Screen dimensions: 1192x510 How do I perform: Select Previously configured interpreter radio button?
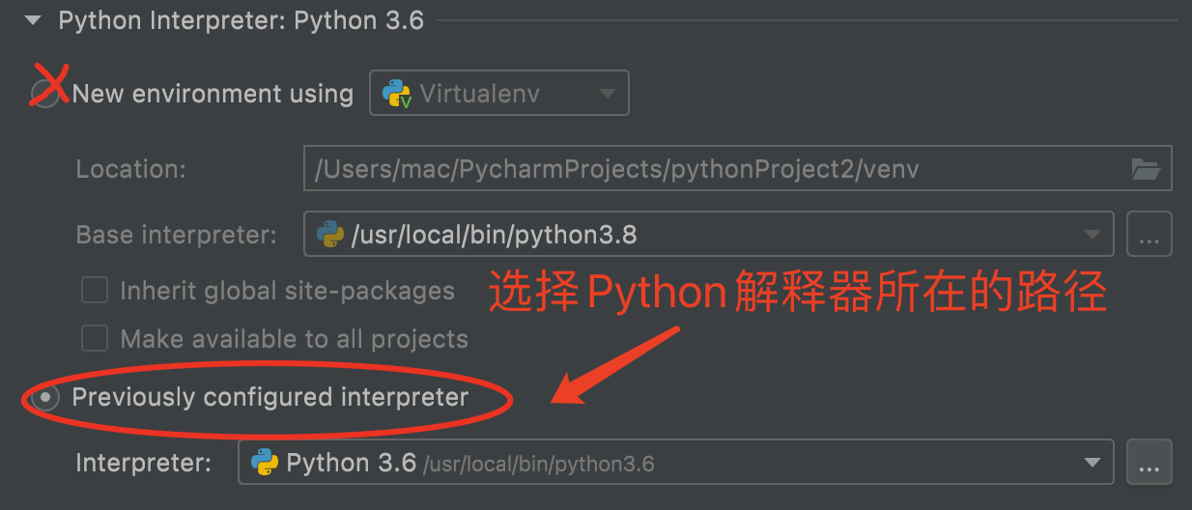(44, 397)
